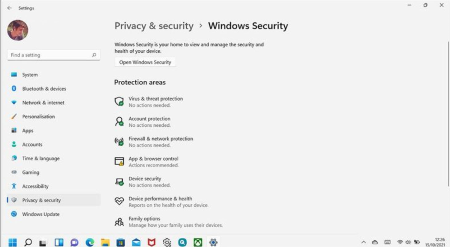
Task: Click the back arrow to return
Action: [x=9, y=7]
